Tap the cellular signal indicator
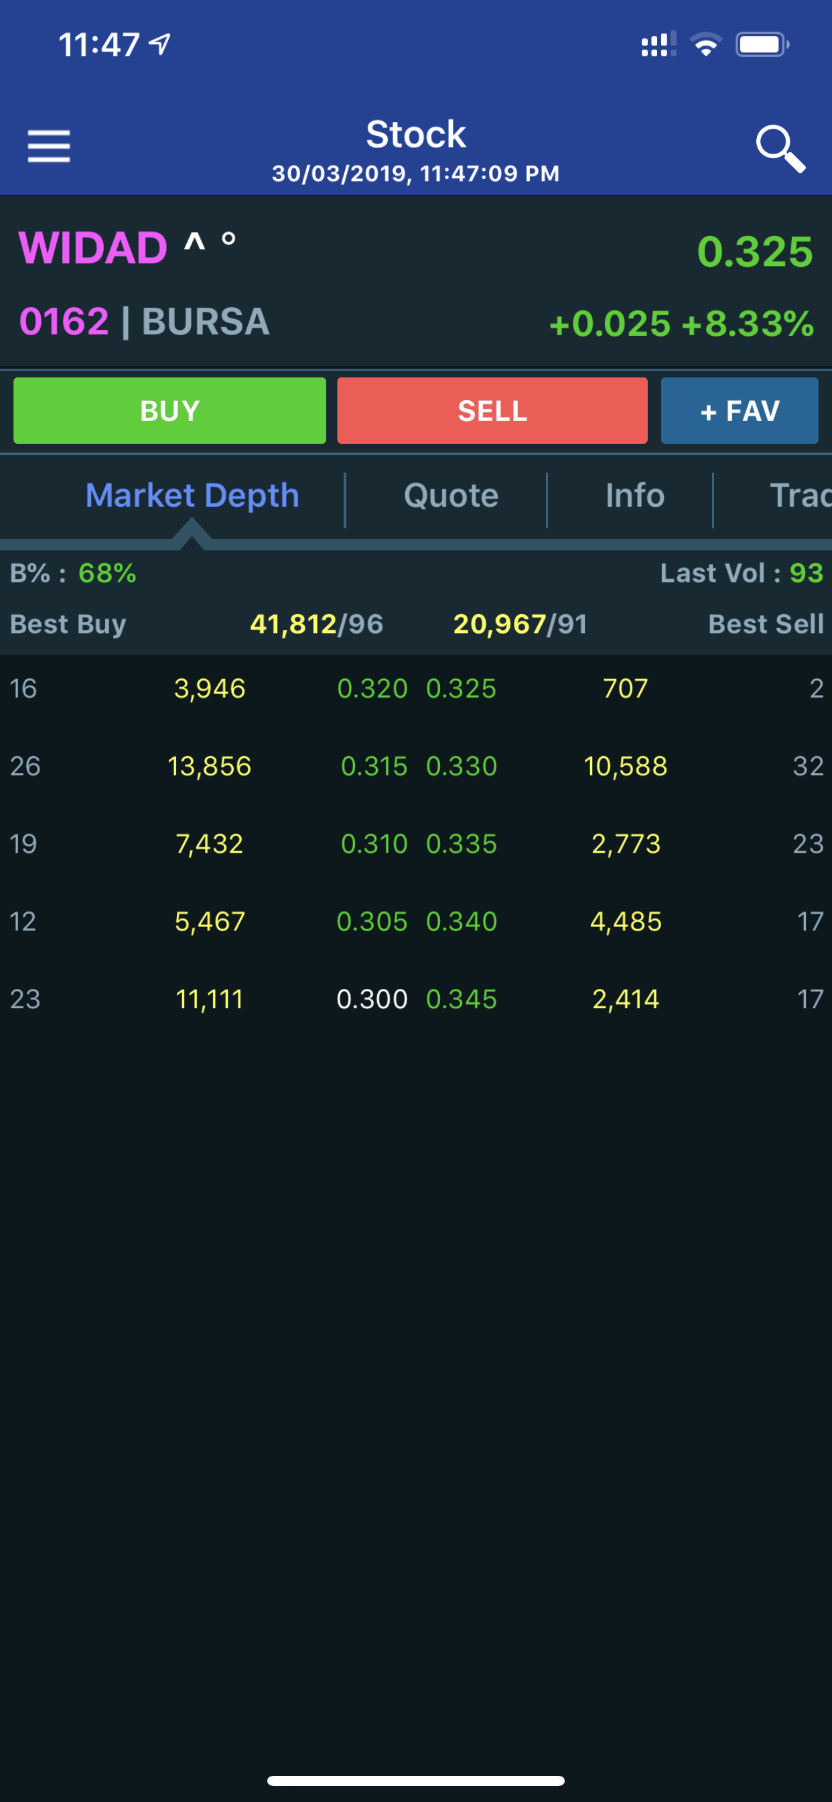 coord(658,44)
